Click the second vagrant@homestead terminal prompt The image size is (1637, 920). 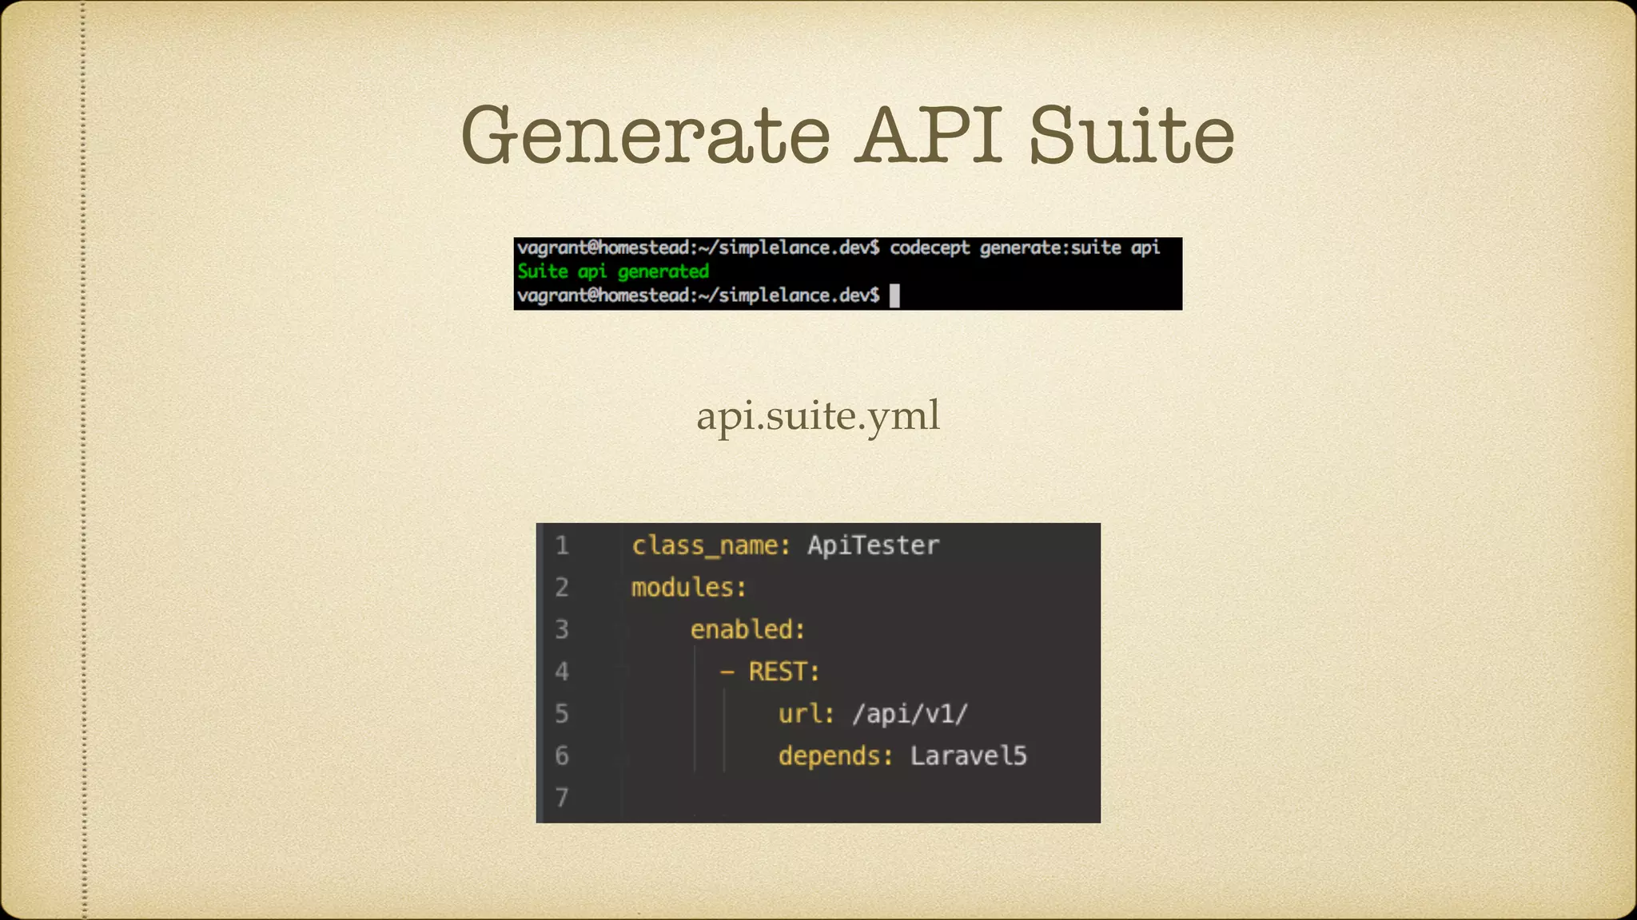pyautogui.click(x=698, y=295)
